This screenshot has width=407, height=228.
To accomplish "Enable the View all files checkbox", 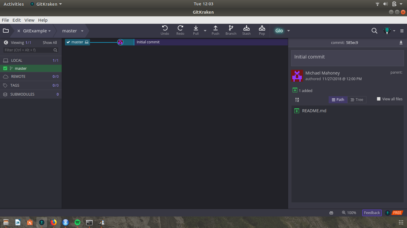I will (379, 99).
